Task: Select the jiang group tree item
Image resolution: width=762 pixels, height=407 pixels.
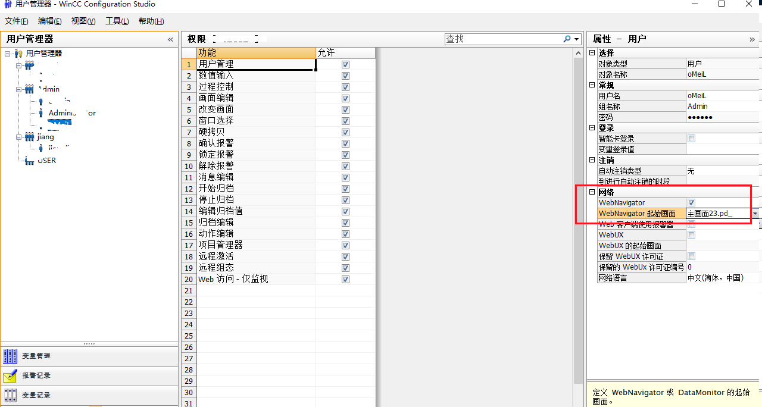Action: tap(45, 137)
